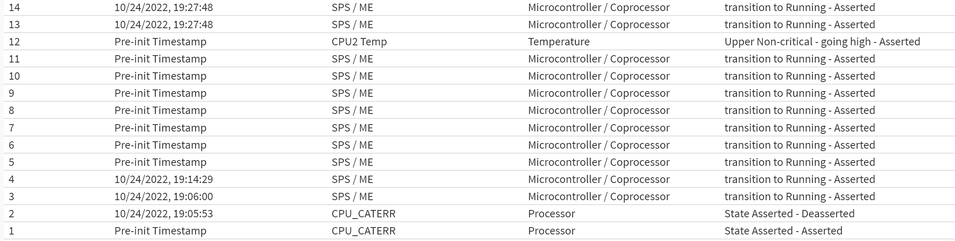Viewport: 955px width, 241px height.
Task: Select event log row number 1
Action: click(x=479, y=231)
